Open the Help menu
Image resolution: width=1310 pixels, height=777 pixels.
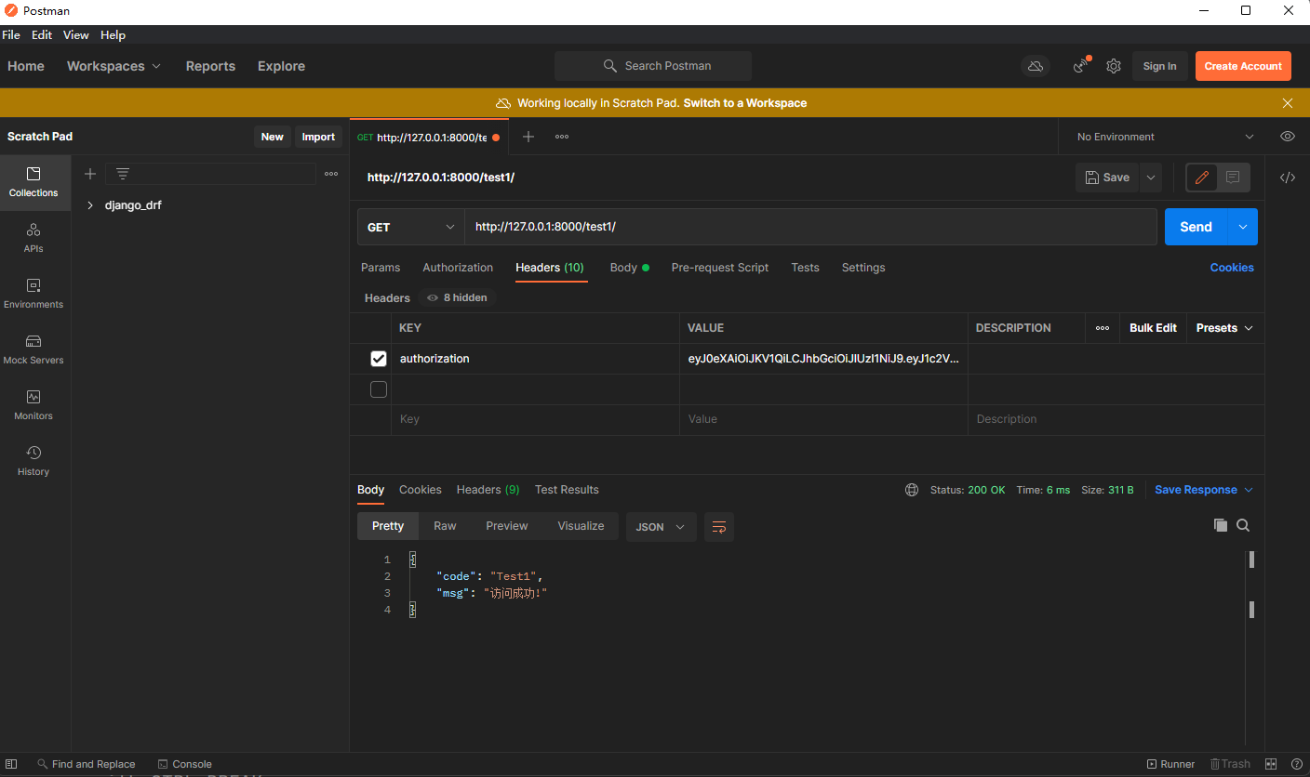113,34
